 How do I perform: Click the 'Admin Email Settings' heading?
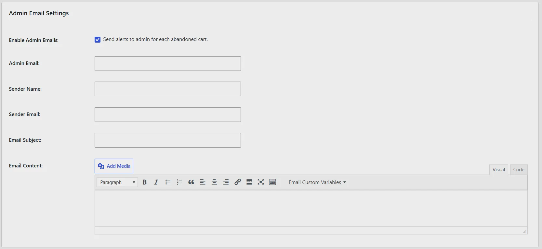tap(39, 13)
